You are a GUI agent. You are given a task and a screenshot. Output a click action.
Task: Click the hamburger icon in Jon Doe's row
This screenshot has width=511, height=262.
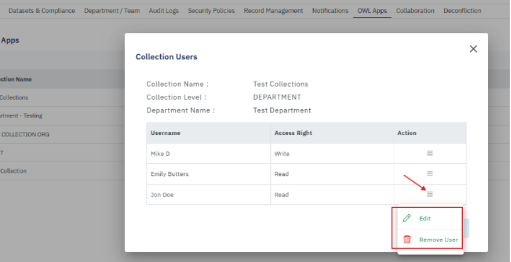coord(430,194)
